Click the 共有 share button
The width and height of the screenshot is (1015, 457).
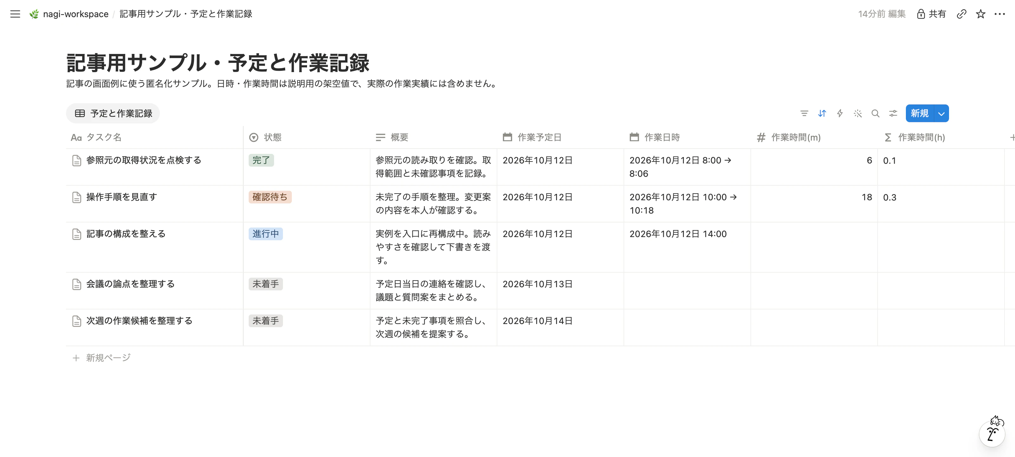click(931, 14)
